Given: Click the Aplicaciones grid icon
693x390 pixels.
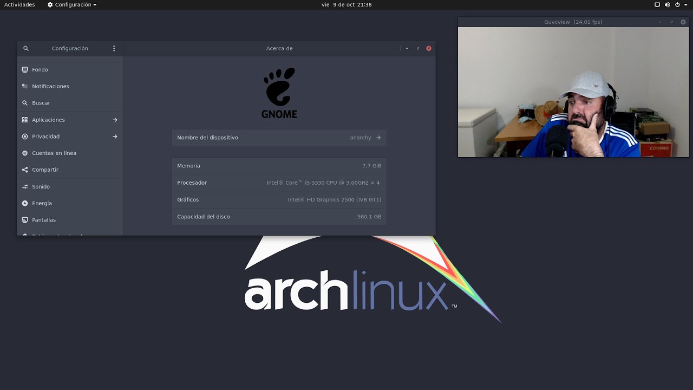Looking at the screenshot, I should (25, 120).
